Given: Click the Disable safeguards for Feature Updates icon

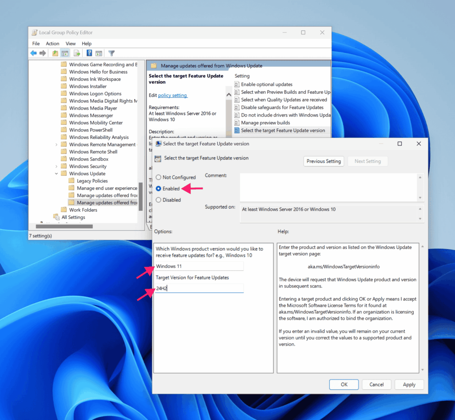Looking at the screenshot, I should [x=237, y=107].
